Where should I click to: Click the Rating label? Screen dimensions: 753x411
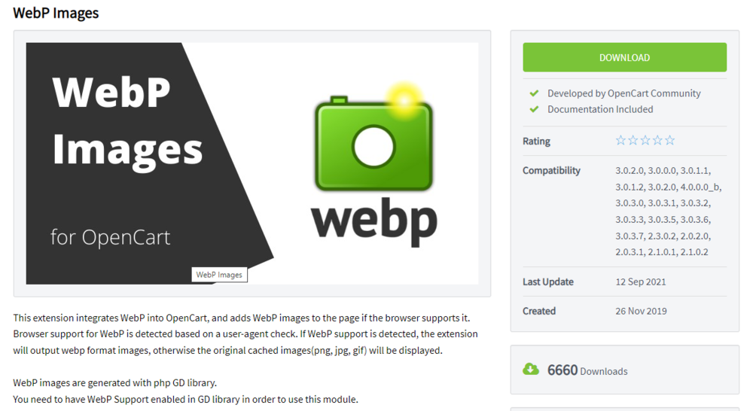pos(536,142)
